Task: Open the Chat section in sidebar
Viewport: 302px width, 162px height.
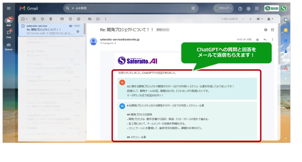Action: click(9, 34)
